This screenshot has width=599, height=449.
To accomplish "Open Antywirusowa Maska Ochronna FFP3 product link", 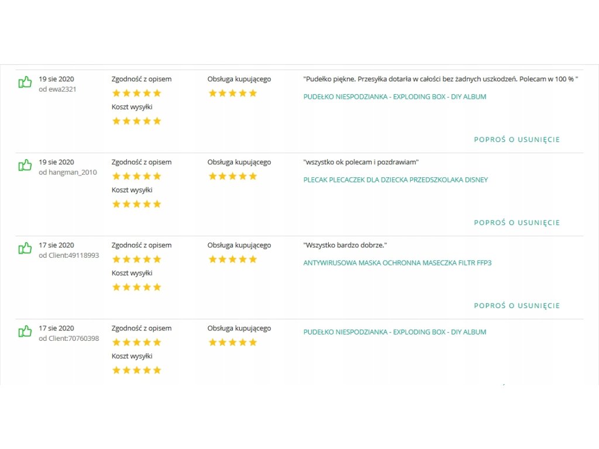I will tap(397, 263).
